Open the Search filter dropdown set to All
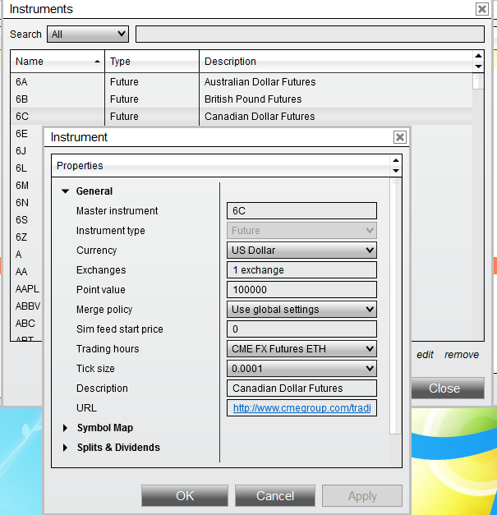The height and width of the screenshot is (515, 497). click(88, 34)
